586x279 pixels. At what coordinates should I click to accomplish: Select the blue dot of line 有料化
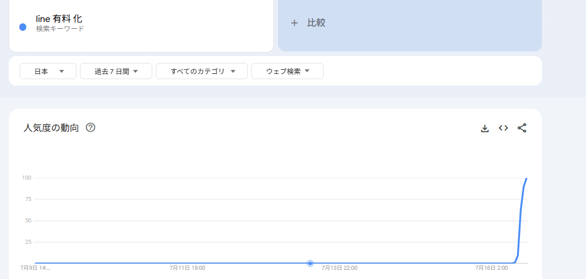[23, 27]
